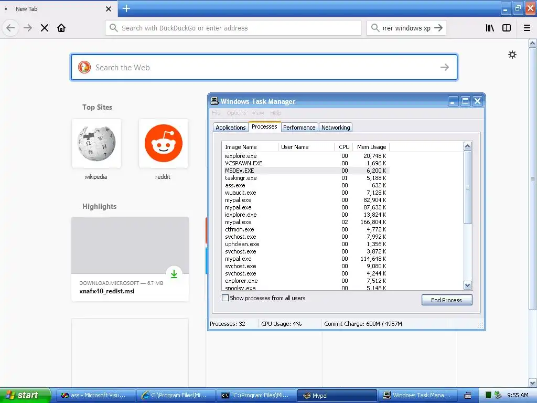
Task: Click browser page scrollbar down arrow
Action: tap(532, 383)
